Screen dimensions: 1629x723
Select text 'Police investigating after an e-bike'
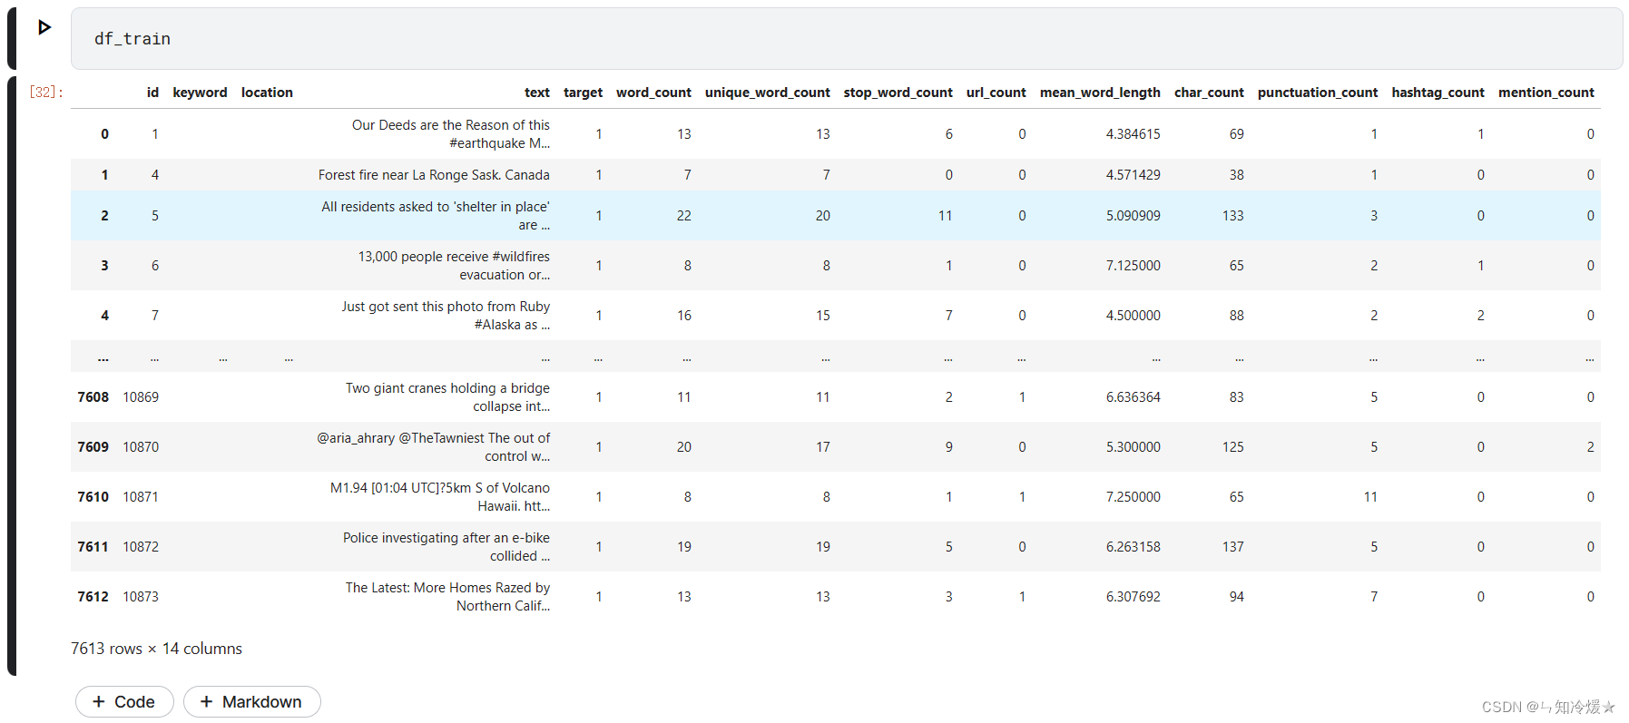pos(447,538)
